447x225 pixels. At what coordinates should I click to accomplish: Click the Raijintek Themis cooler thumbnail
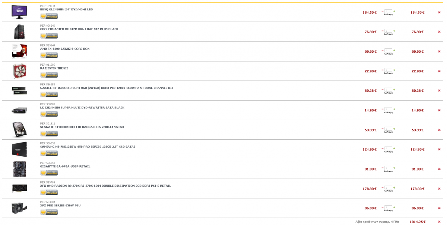click(19, 71)
